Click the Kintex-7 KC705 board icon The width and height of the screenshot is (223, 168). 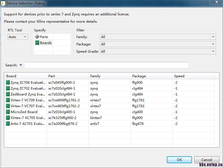tap(8, 118)
